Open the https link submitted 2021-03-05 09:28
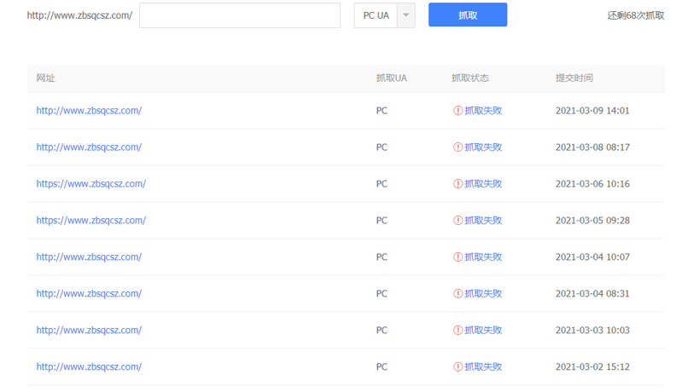 (90, 221)
